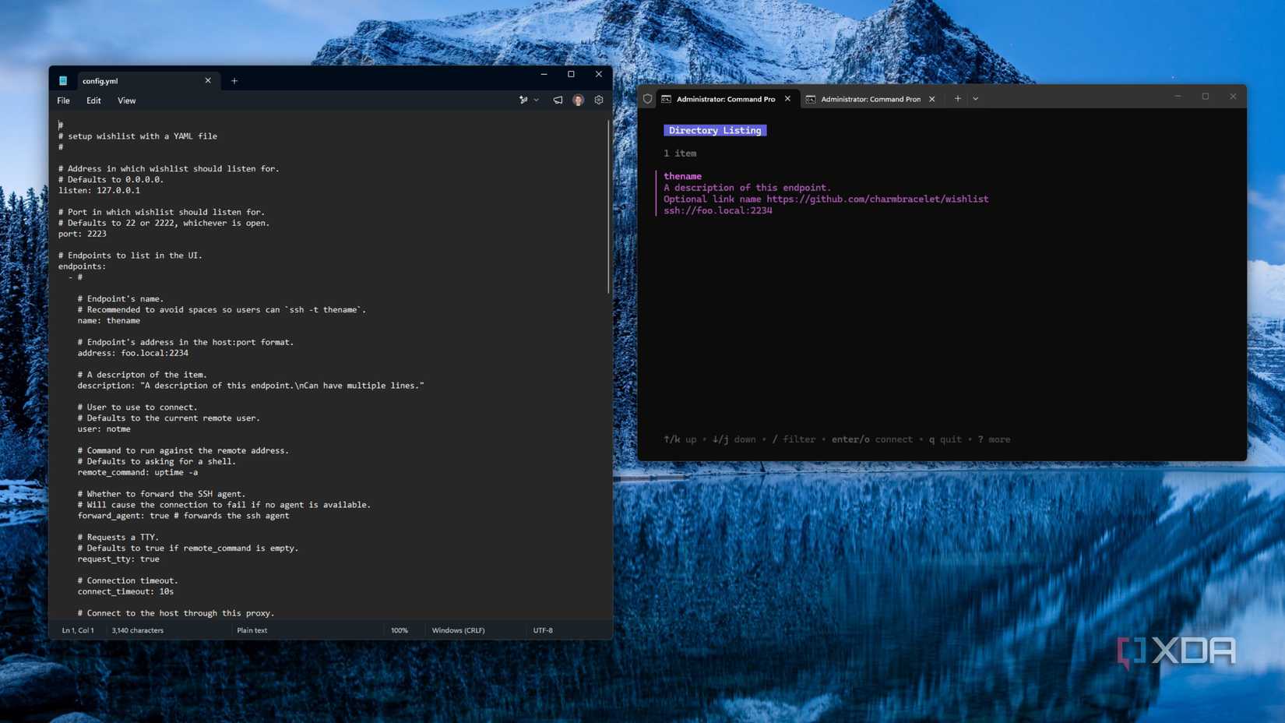Select the first Administrator: Command Pro tab

click(726, 99)
